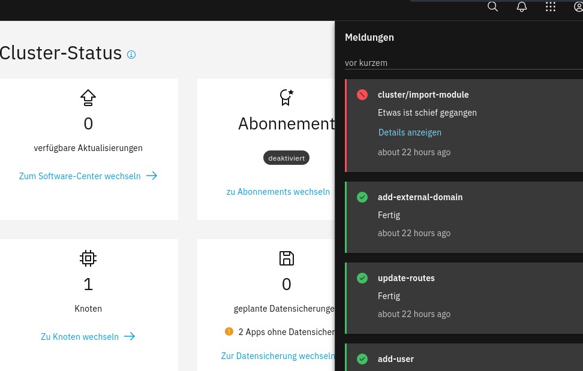Open Zur Datensicherung wechseln link
This screenshot has height=371, width=583.
click(278, 356)
